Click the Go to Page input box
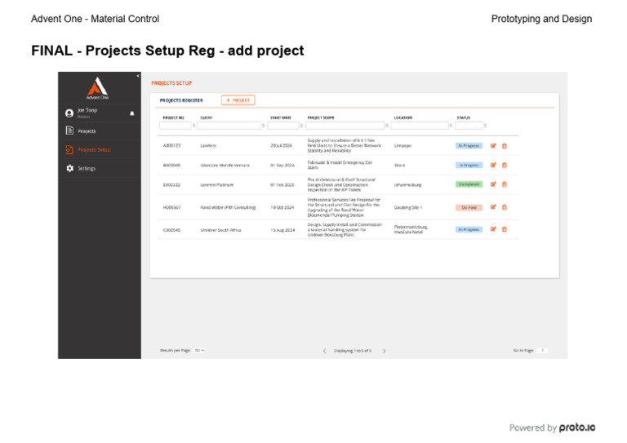The width and height of the screenshot is (627, 443). coord(543,350)
